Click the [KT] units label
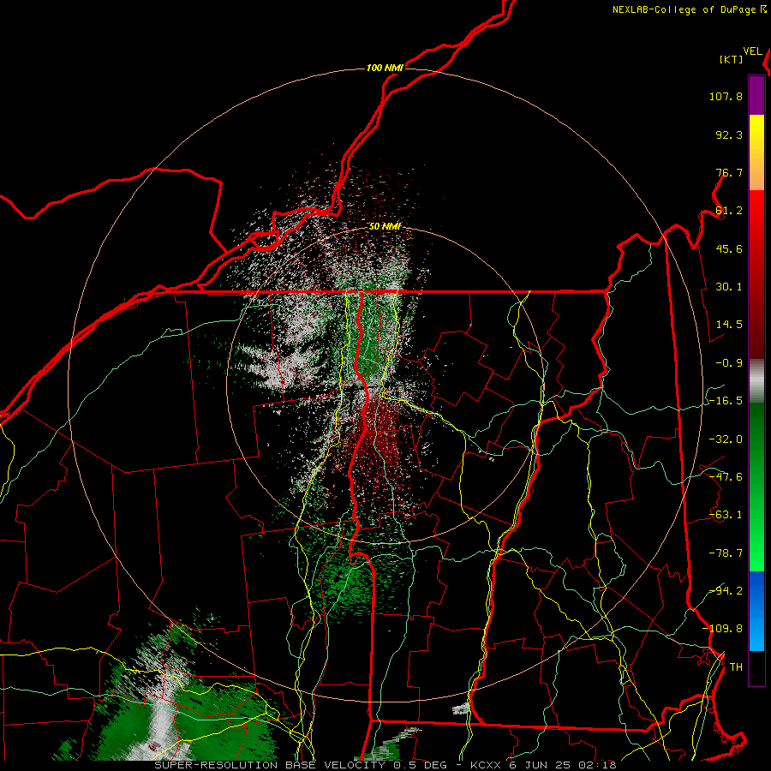This screenshot has height=771, width=771. (732, 59)
